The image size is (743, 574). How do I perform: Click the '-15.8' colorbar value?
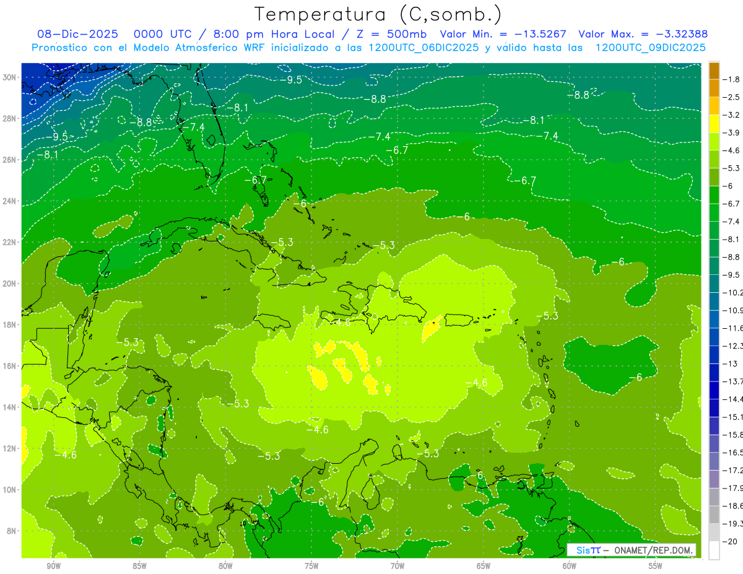pyautogui.click(x=733, y=435)
